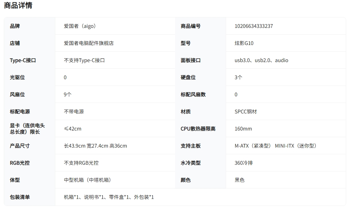This screenshot has width=349, height=210.
Task: Select dimensions 长43.9cm 宽27.4cm 高36cm
Action: (95, 146)
